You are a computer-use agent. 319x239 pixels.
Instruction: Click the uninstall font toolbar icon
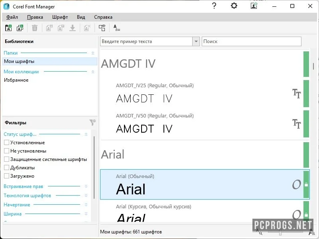coord(61,28)
